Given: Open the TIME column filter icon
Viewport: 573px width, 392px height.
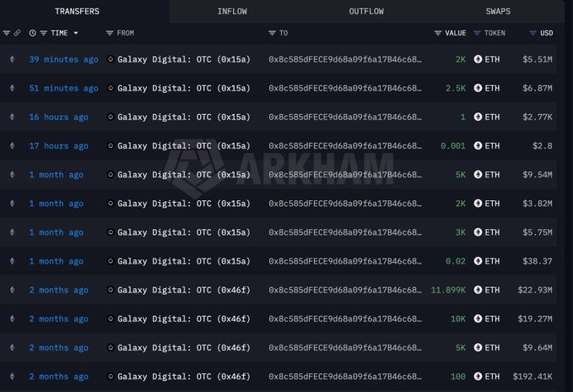Looking at the screenshot, I should point(44,33).
